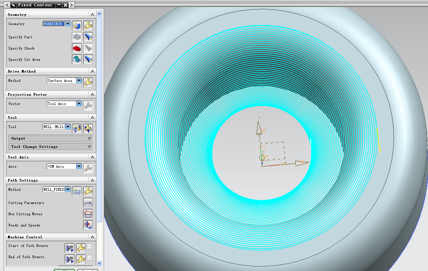This screenshot has width=428, height=271.
Task: Collapse the Tool Axis section
Action: [x=92, y=157]
